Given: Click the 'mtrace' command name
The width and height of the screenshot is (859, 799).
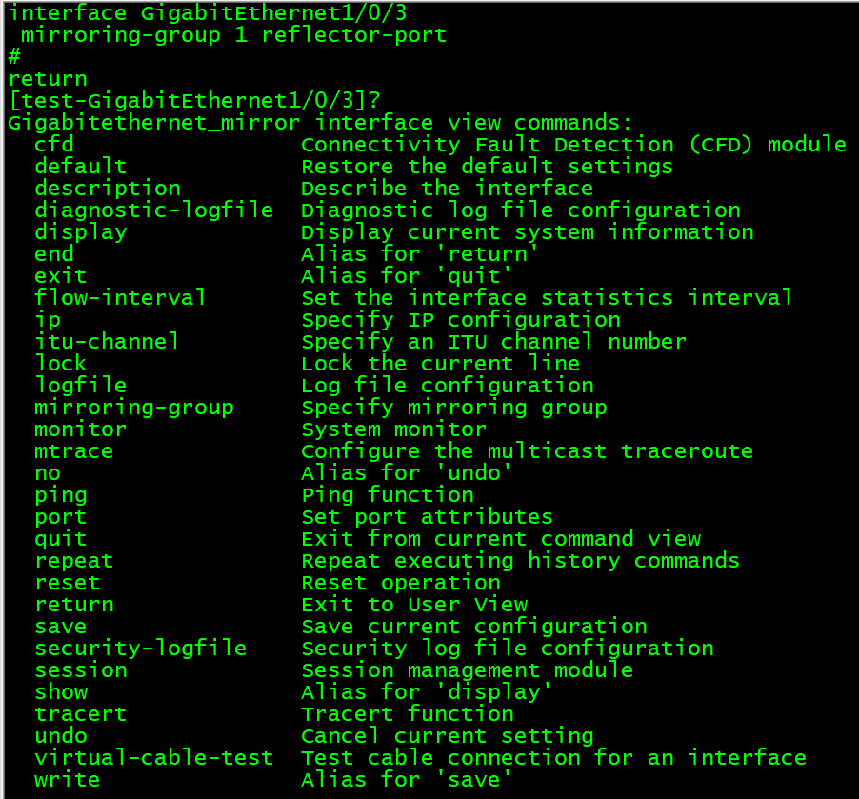Looking at the screenshot, I should coord(74,451).
